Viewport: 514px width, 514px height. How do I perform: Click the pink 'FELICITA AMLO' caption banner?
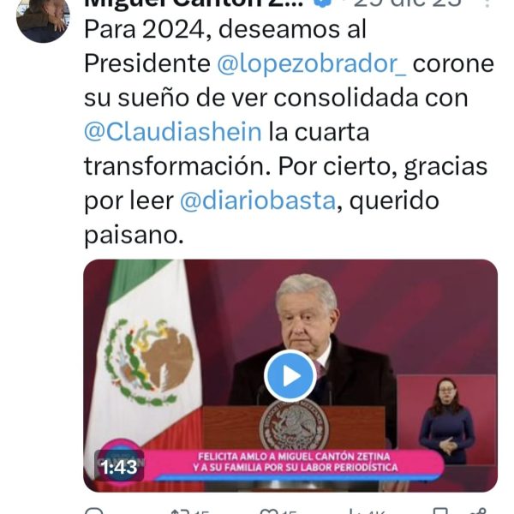[294, 463]
